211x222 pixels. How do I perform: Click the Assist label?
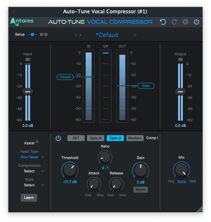click(x=29, y=143)
